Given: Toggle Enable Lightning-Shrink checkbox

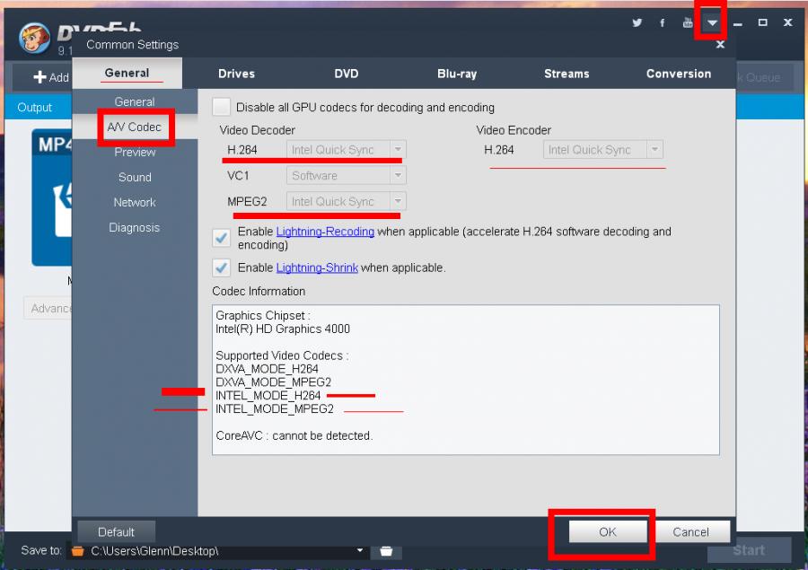Looking at the screenshot, I should (x=221, y=267).
